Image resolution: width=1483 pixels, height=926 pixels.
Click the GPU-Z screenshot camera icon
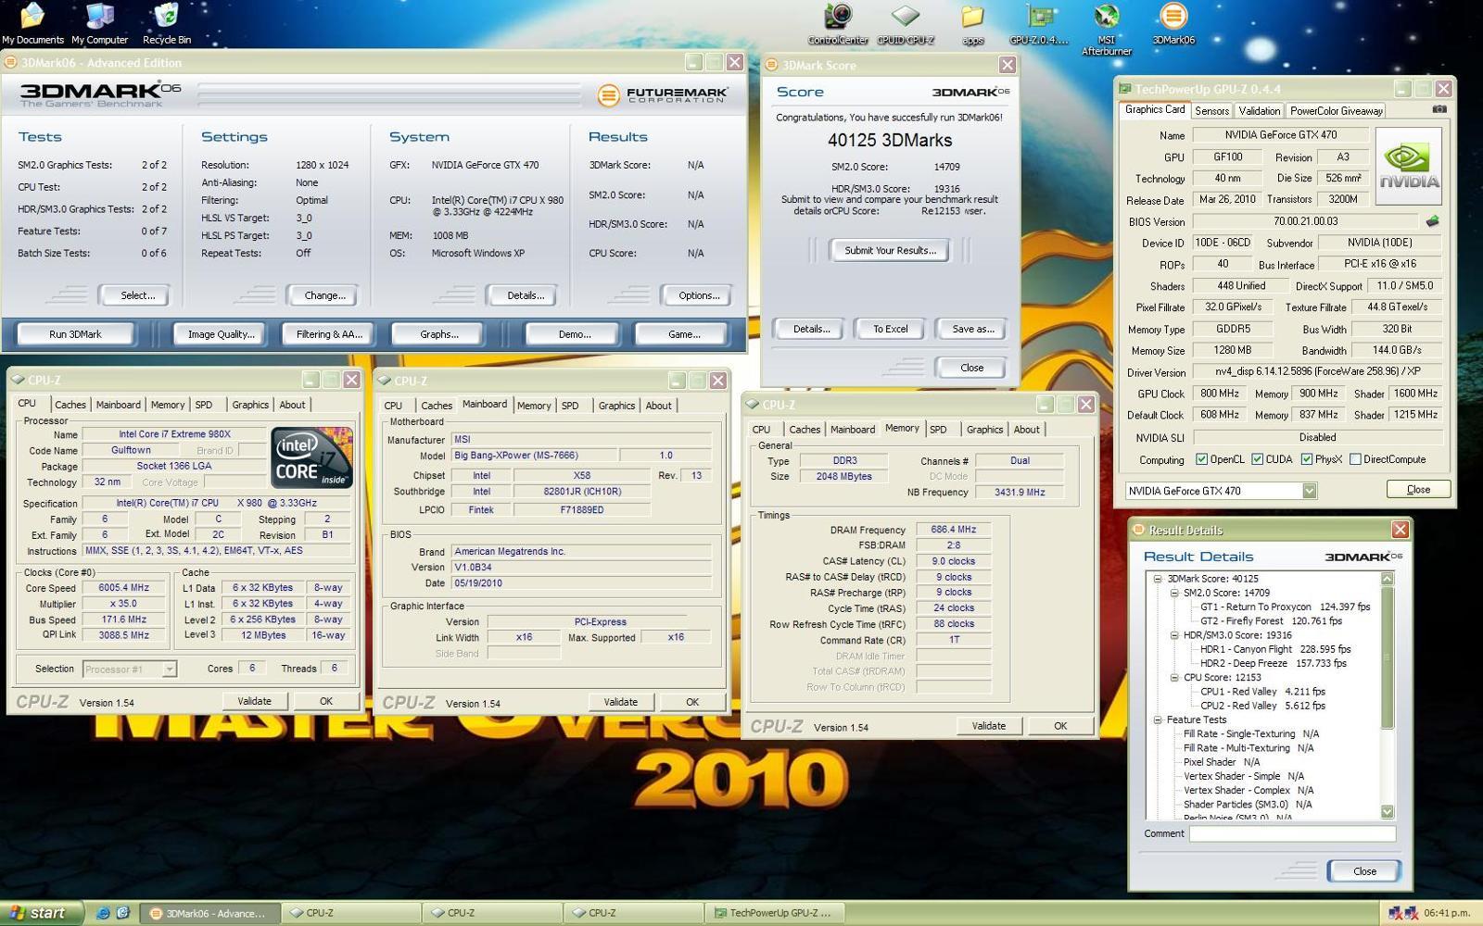click(x=1439, y=109)
